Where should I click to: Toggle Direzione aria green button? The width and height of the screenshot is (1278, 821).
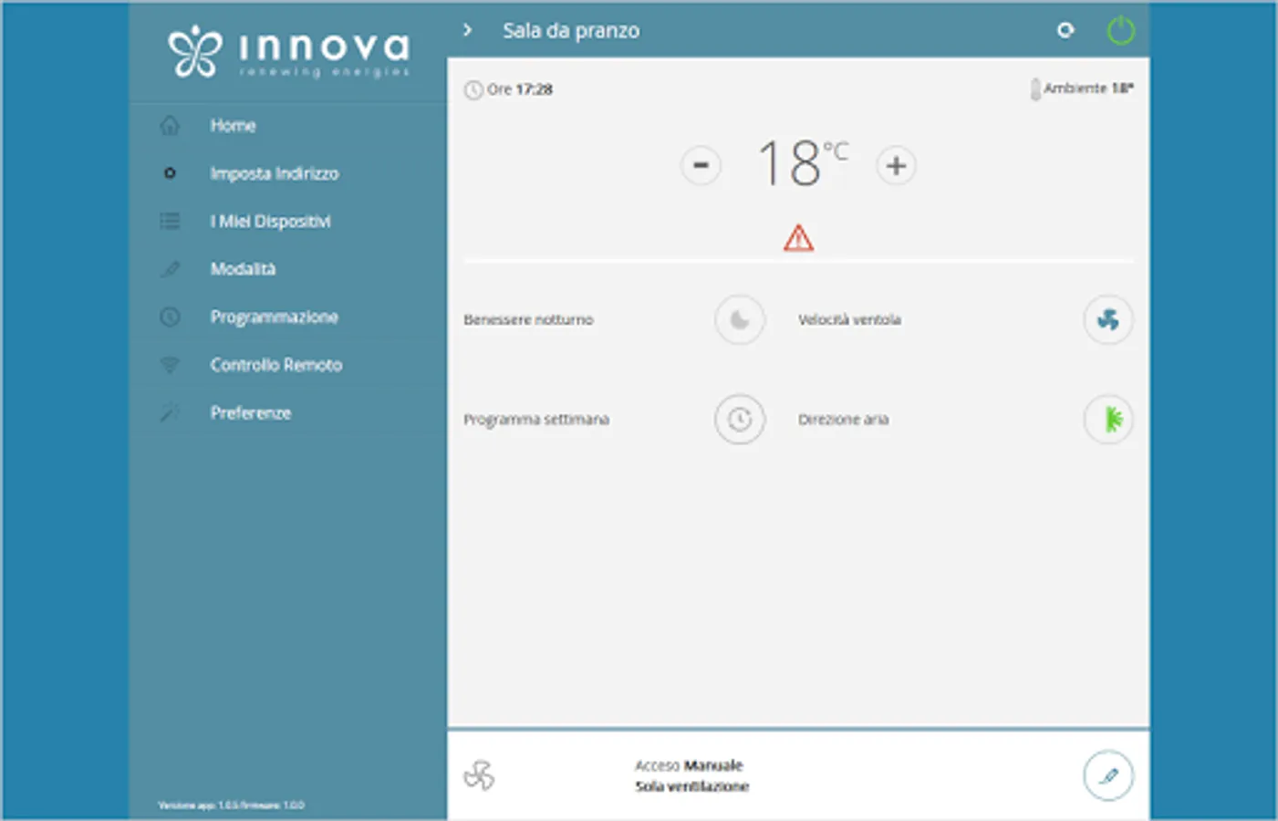tap(1107, 420)
